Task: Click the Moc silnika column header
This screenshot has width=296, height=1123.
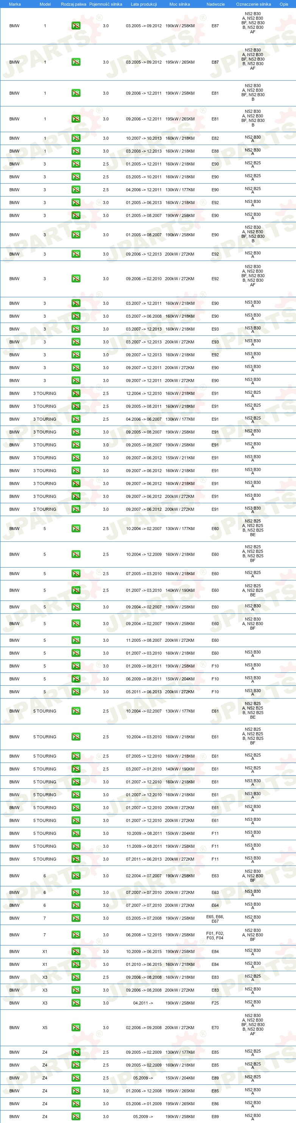Action: tap(179, 4)
